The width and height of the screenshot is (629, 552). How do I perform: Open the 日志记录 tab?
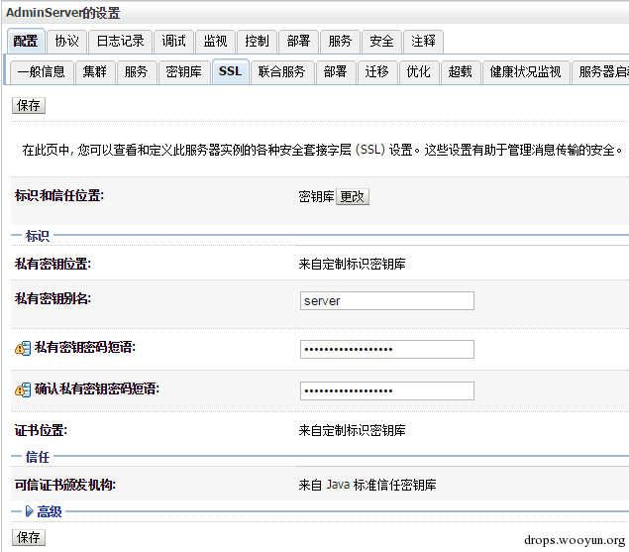(120, 41)
